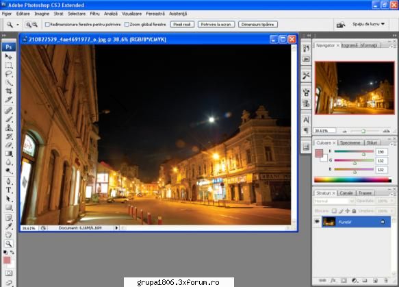
Task: Switch to the Specimene tab
Action: (x=350, y=142)
